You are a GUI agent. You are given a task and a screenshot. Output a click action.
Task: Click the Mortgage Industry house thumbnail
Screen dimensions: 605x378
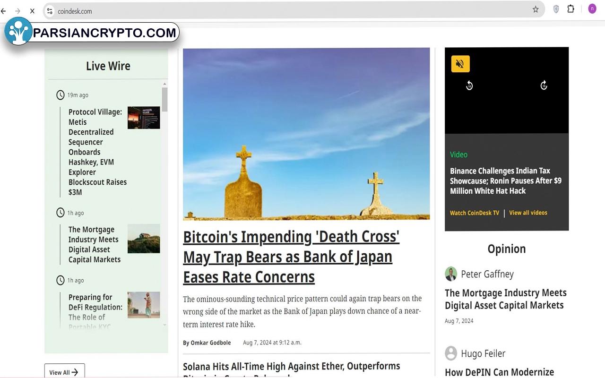144,239
